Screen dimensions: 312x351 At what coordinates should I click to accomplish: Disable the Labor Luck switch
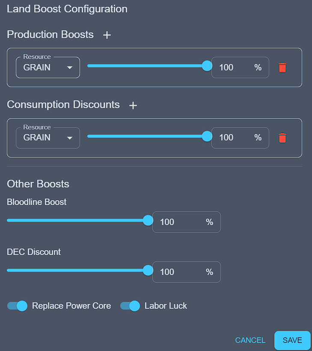coord(130,306)
